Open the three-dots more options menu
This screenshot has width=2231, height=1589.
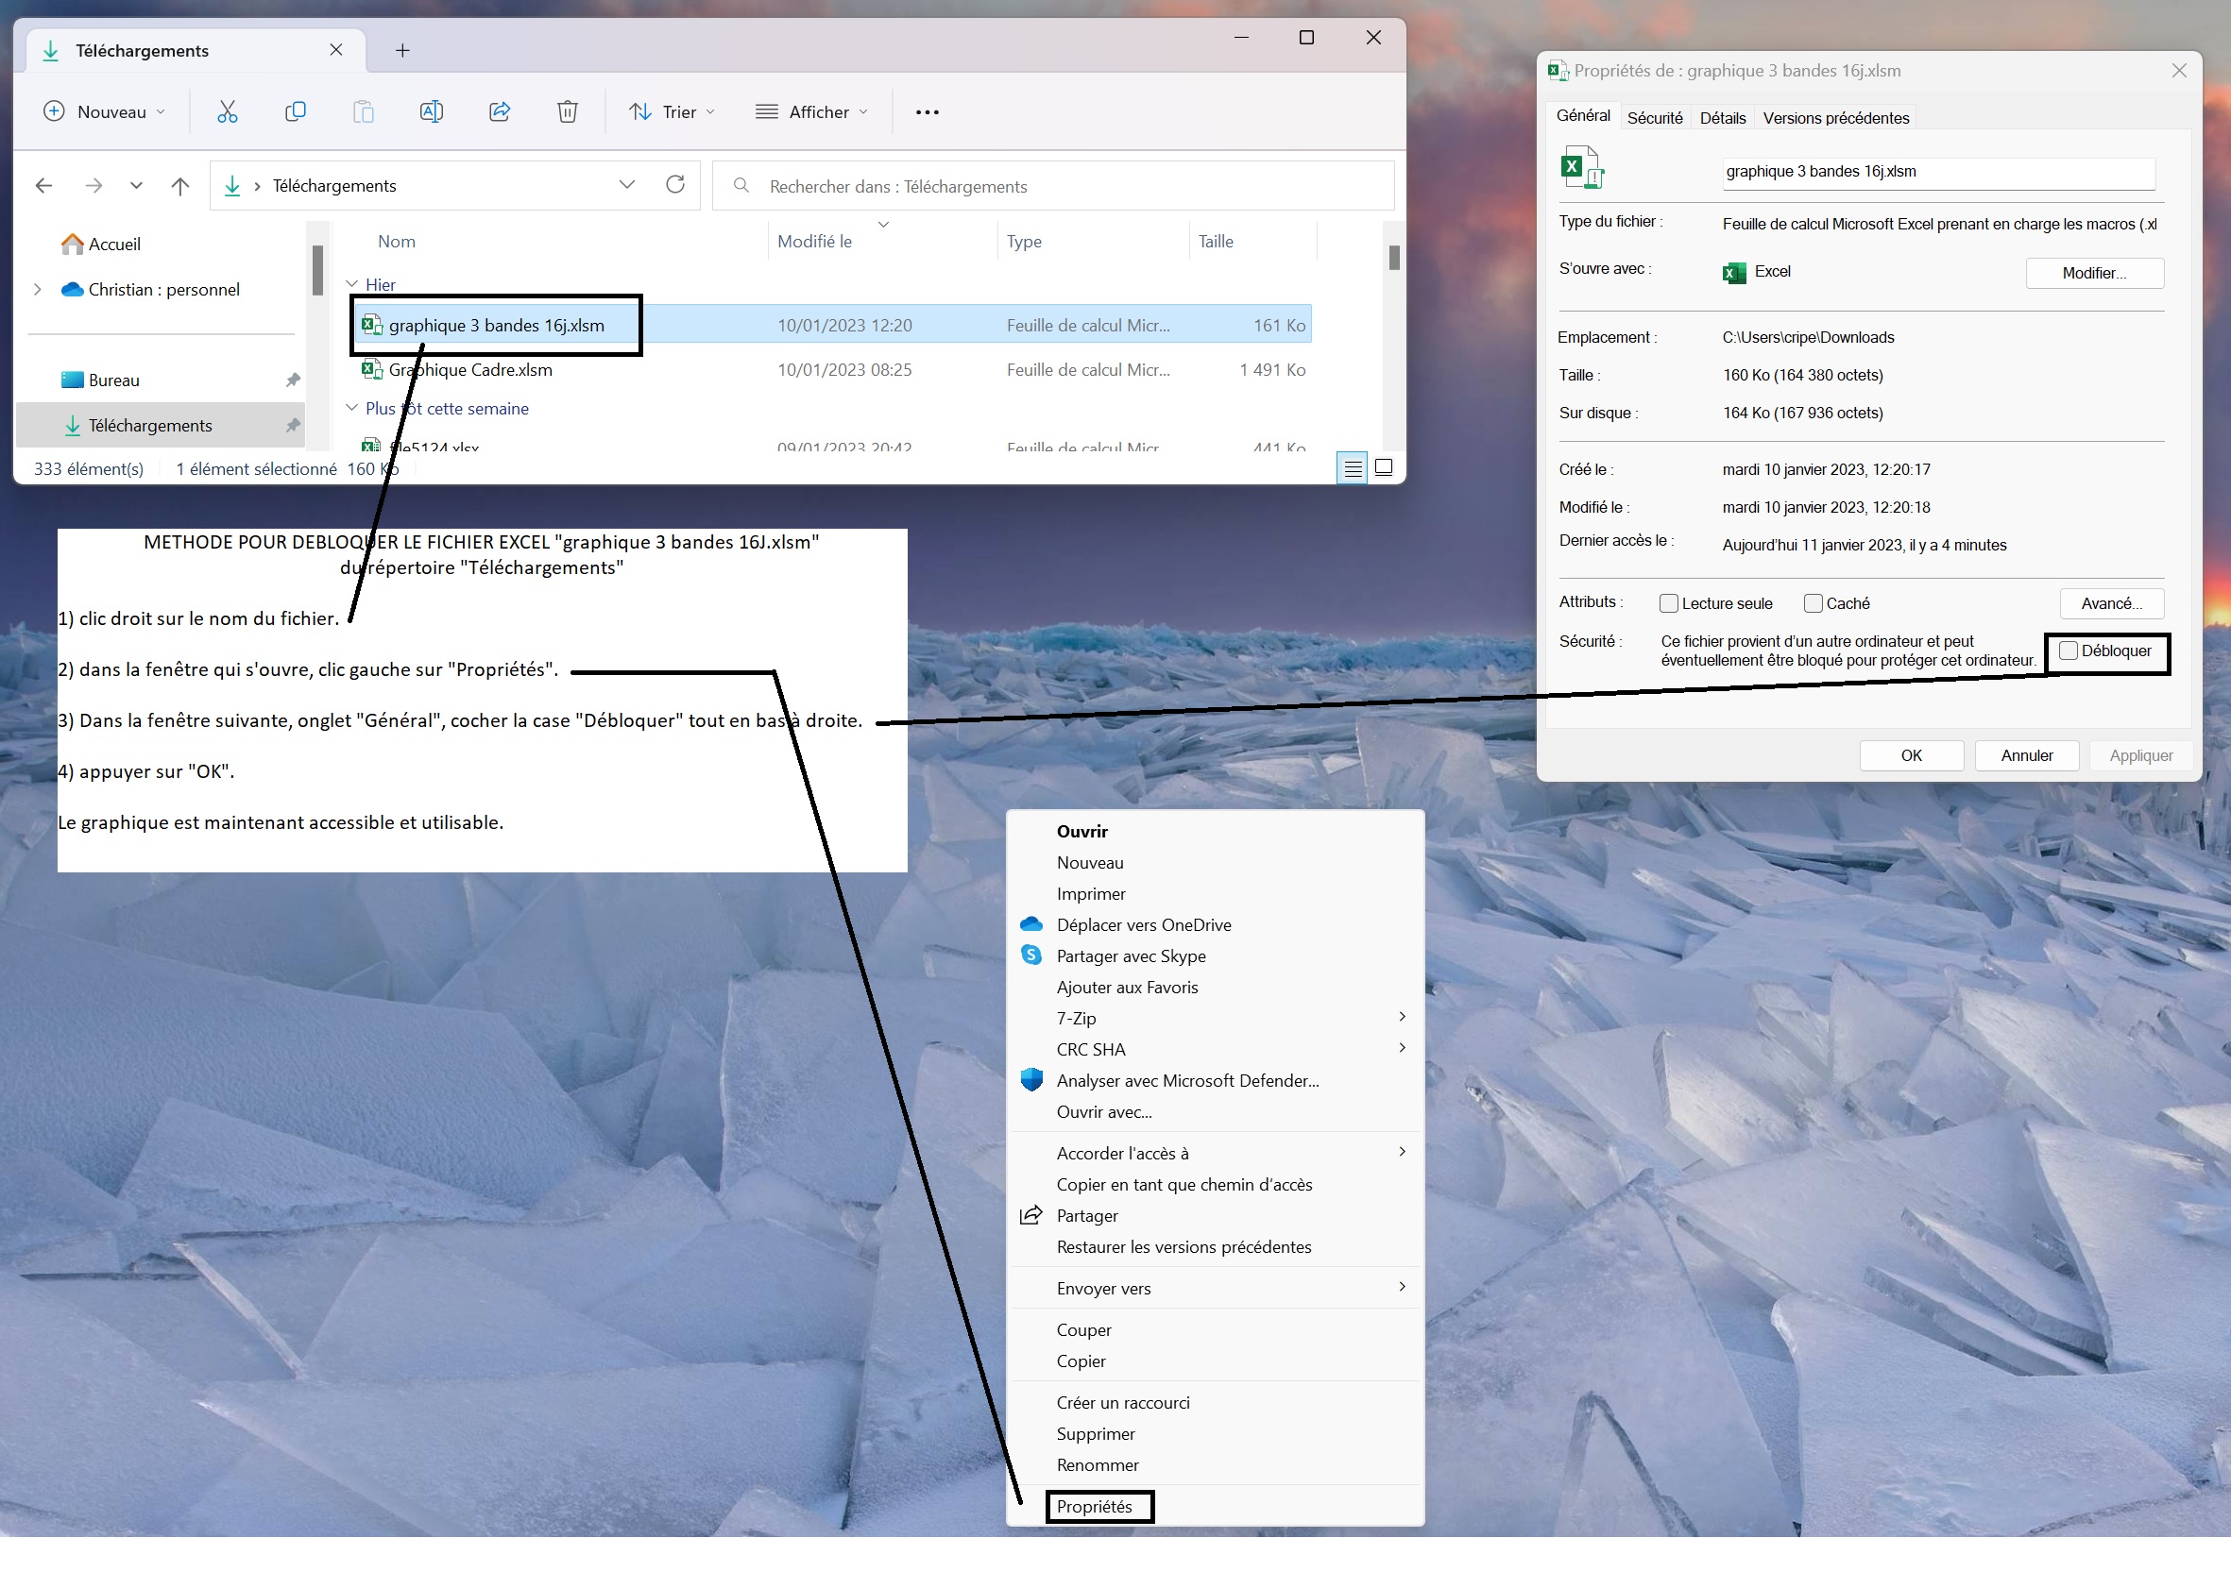coord(927,111)
